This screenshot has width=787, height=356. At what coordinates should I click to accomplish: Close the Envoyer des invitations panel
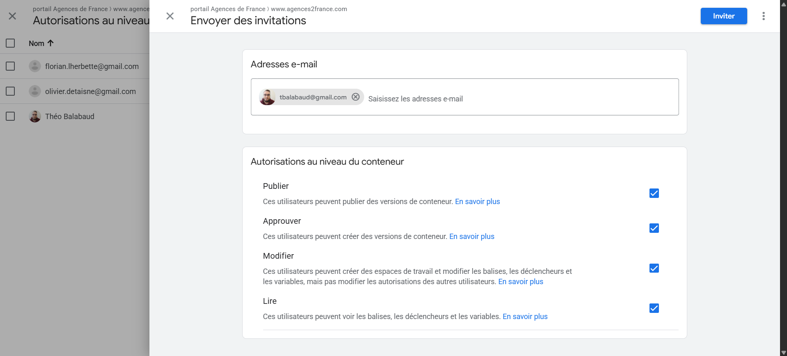point(170,16)
